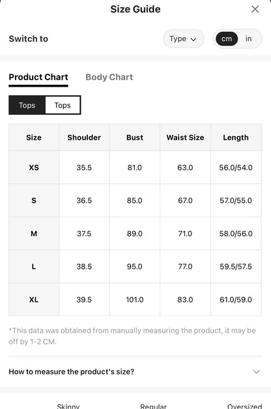Click the Shoulder column header
This screenshot has height=409, width=271.
(x=84, y=138)
